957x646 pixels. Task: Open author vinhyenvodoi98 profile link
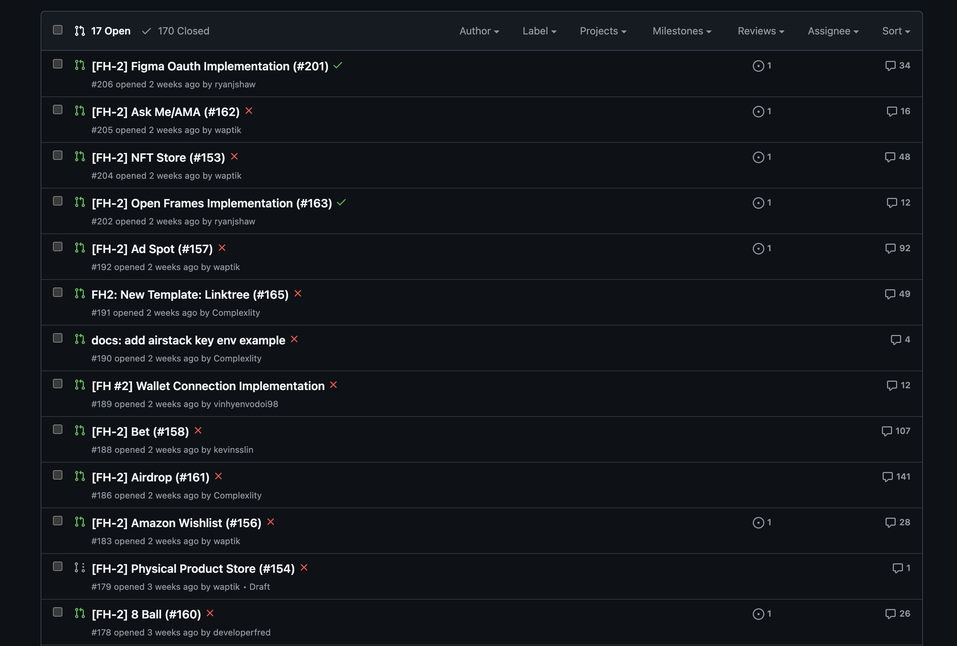[x=246, y=404]
